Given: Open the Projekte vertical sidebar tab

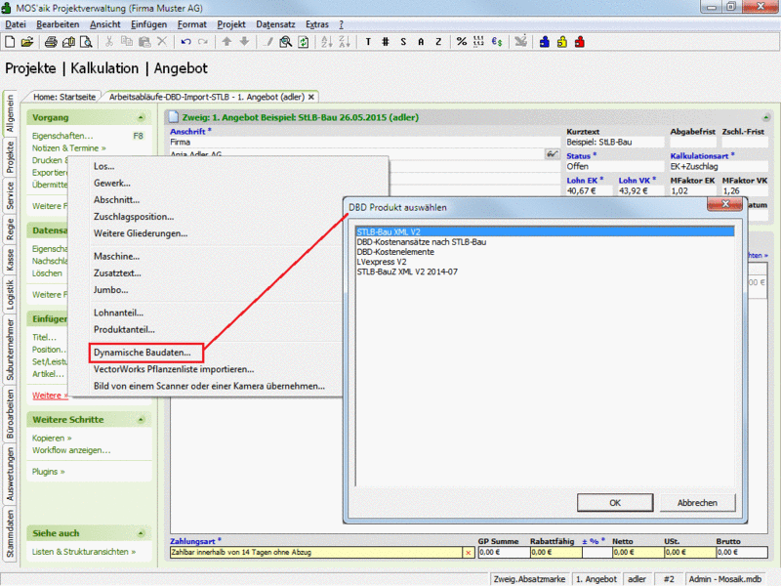Looking at the screenshot, I should pyautogui.click(x=10, y=157).
